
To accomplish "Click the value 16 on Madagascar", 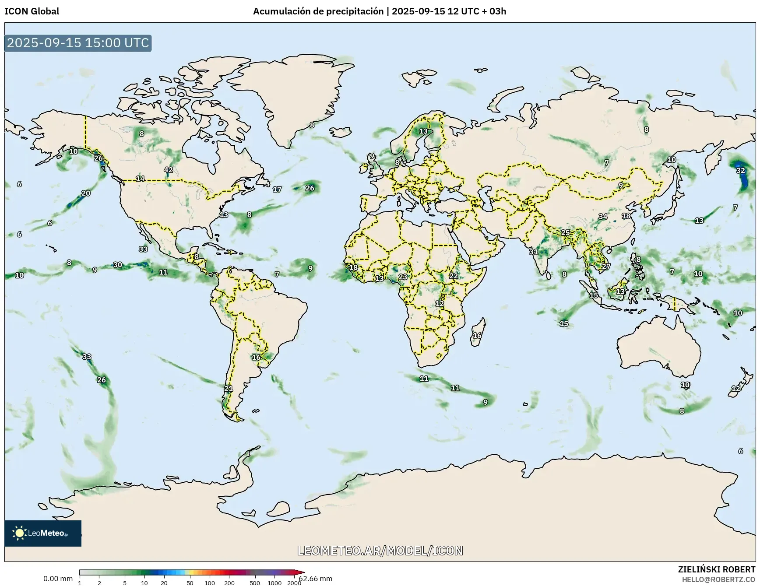I will [477, 336].
